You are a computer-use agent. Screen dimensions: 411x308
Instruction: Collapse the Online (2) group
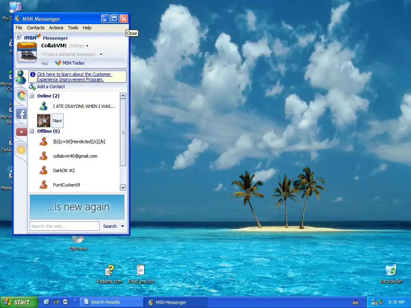32,96
